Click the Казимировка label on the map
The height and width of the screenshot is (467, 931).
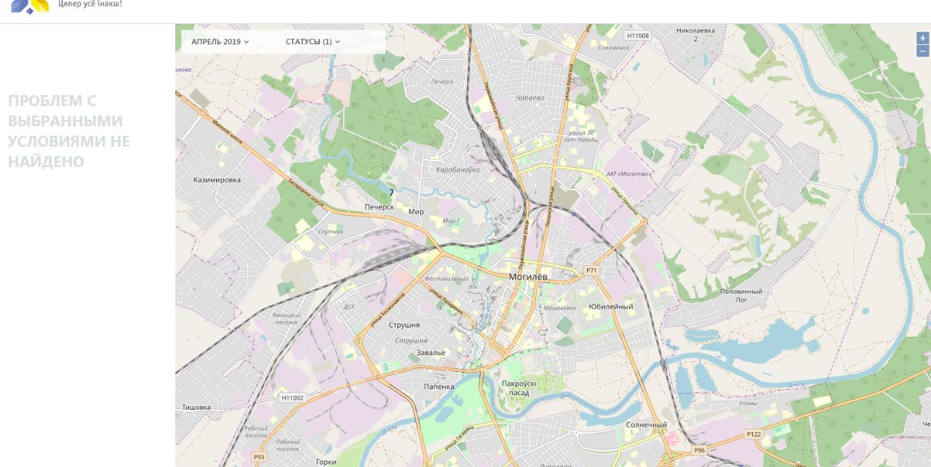[217, 179]
